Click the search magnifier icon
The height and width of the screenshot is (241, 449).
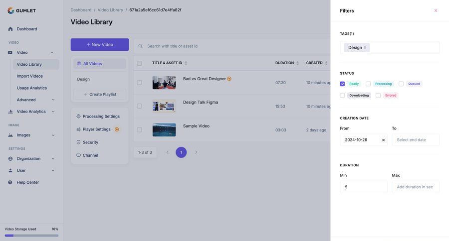pyautogui.click(x=140, y=46)
